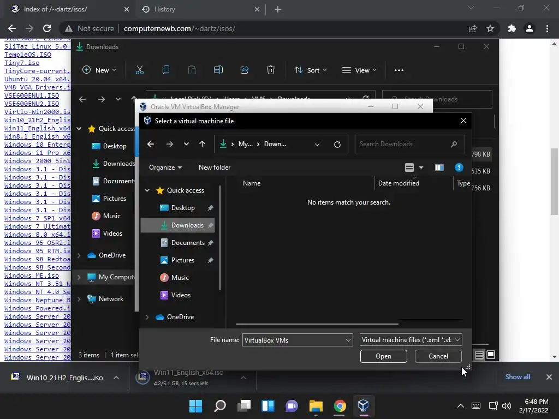This screenshot has height=419, width=559.
Task: Open Windows Start menu
Action: pyautogui.click(x=195, y=406)
